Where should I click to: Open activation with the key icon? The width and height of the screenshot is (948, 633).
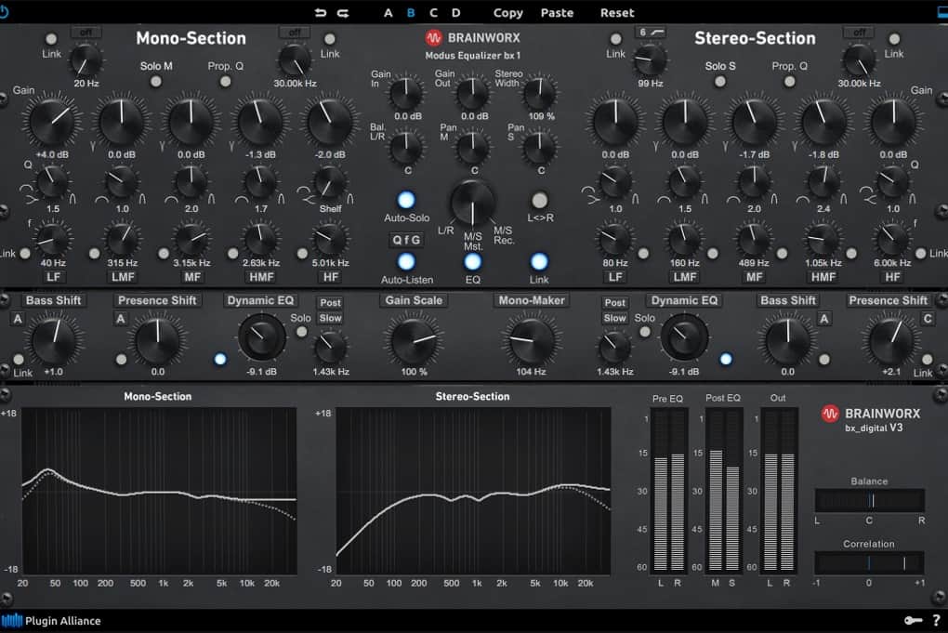pos(913,620)
